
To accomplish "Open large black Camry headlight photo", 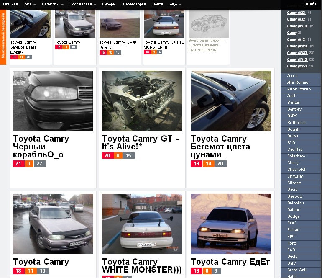I will [x=53, y=101].
